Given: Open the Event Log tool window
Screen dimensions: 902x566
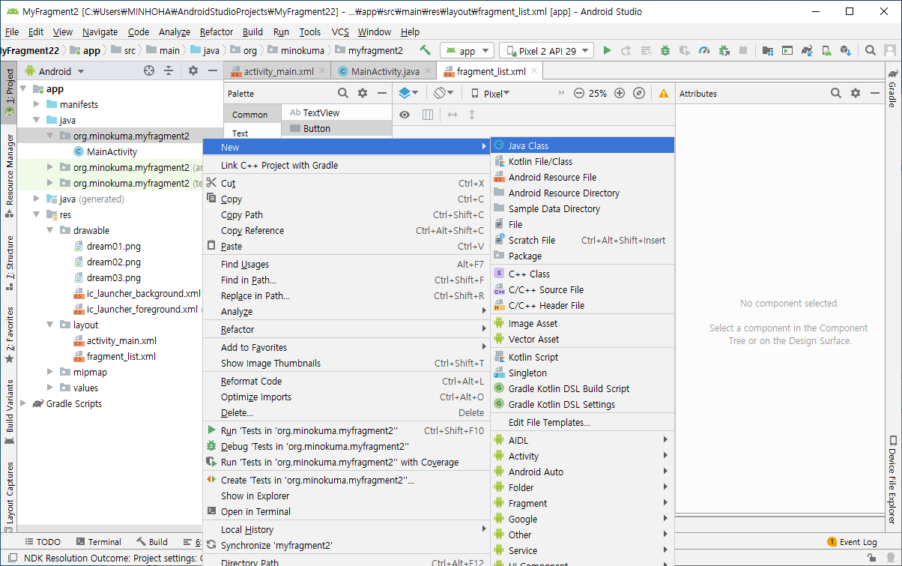Looking at the screenshot, I should pos(852,541).
